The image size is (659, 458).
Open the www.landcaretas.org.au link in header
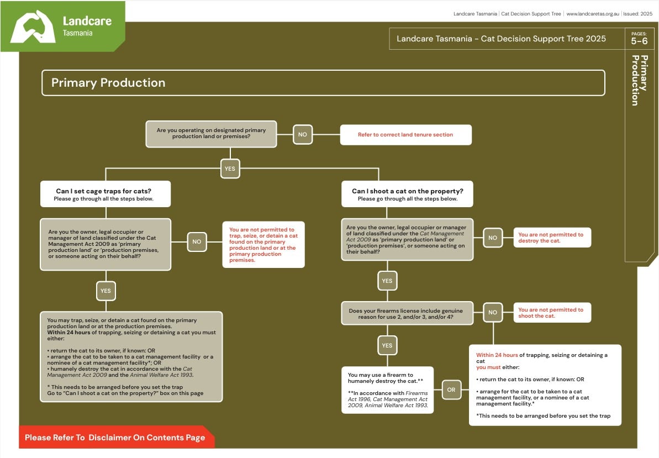coord(593,14)
